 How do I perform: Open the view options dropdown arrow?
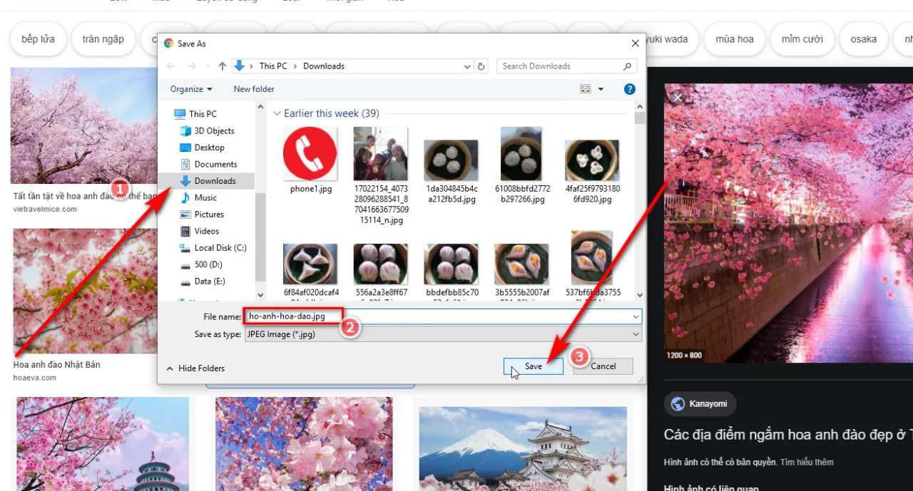[601, 89]
